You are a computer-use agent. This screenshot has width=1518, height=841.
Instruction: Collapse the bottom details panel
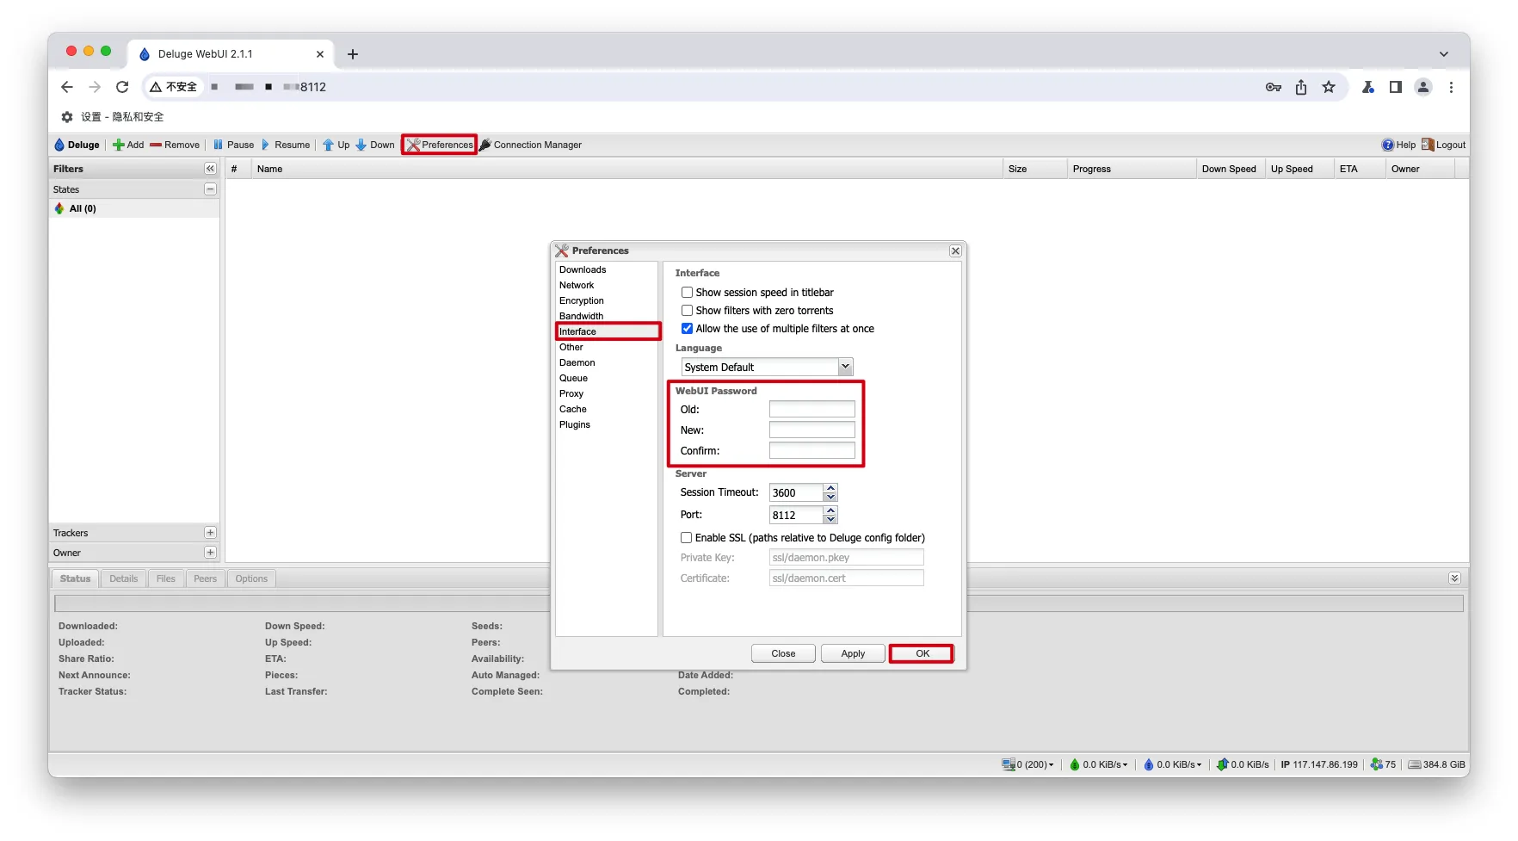[x=1454, y=578]
